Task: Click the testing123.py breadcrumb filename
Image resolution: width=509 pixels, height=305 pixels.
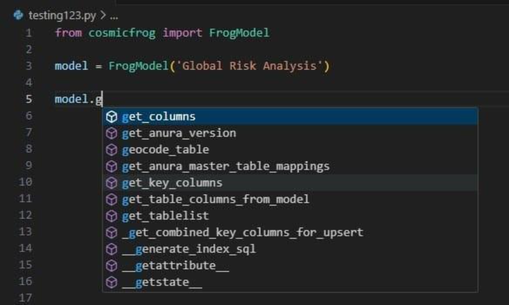Action: click(62, 15)
